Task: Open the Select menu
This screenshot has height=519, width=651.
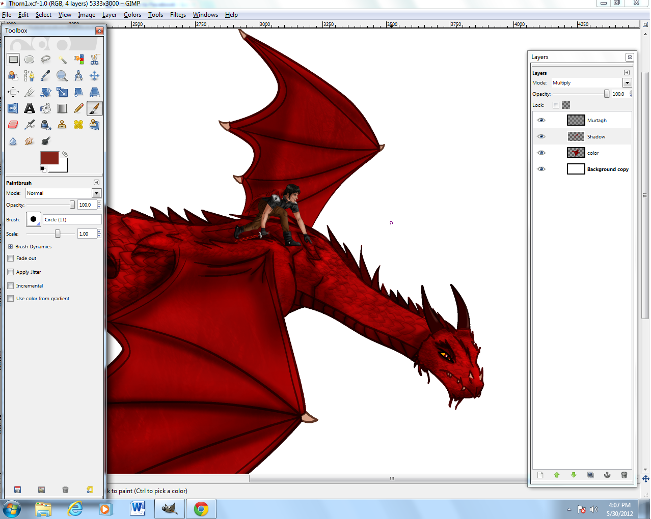Action: point(43,15)
